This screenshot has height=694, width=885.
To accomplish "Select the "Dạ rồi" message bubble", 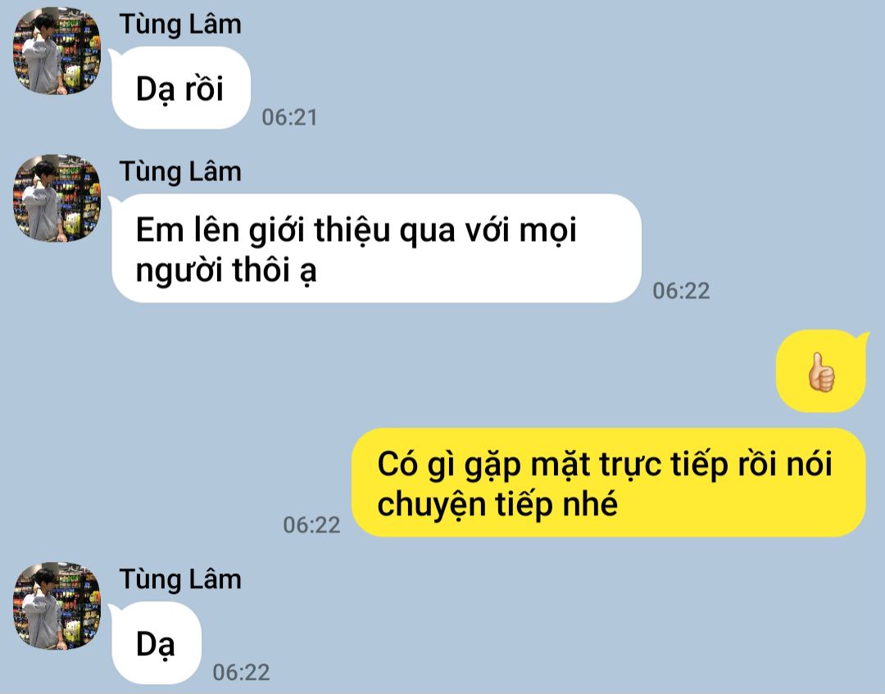I will coord(181,88).
